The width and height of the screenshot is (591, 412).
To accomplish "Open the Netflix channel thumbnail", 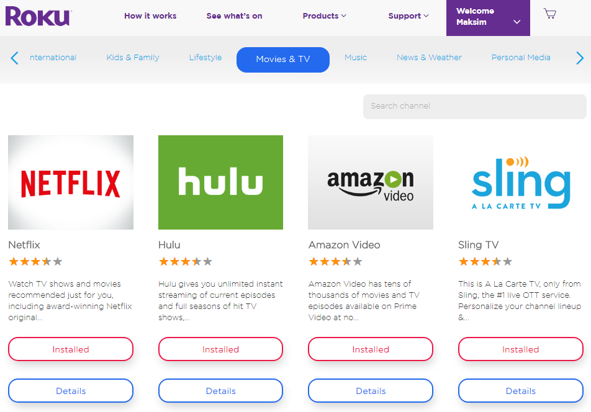I will tap(71, 182).
